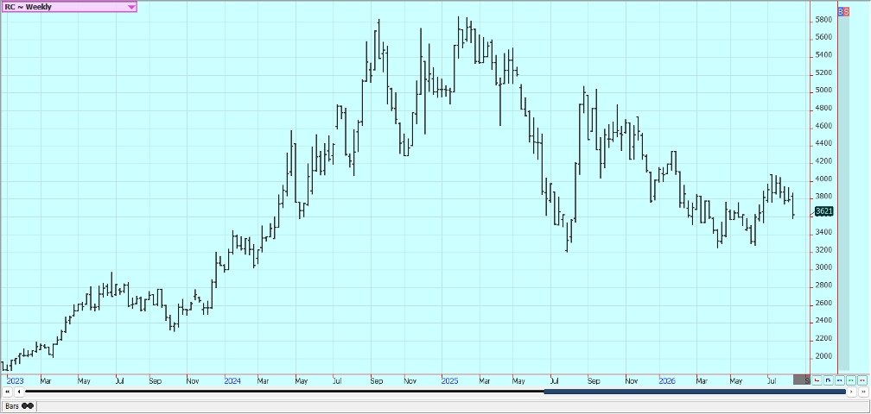Click the 2600 price axis label
Screen dimensions: 871x414
(823, 304)
